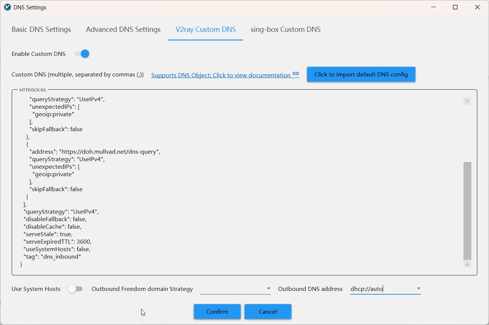Image resolution: width=489 pixels, height=325 pixels.
Task: Click the v2rayN app icon in title bar
Action: pyautogui.click(x=7, y=7)
